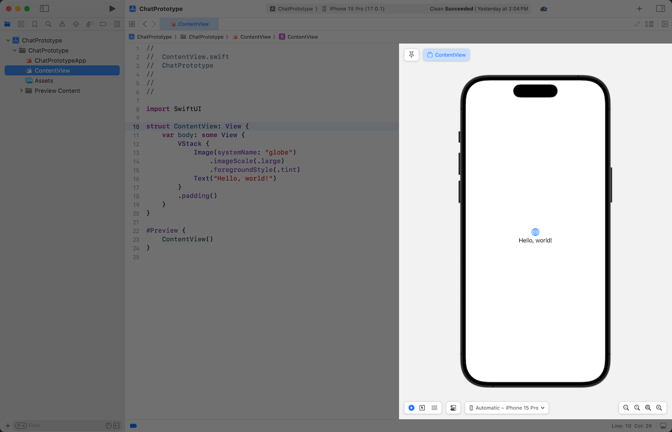The height and width of the screenshot is (432, 672).
Task: Expand the Preview Content folder
Action: coord(21,91)
